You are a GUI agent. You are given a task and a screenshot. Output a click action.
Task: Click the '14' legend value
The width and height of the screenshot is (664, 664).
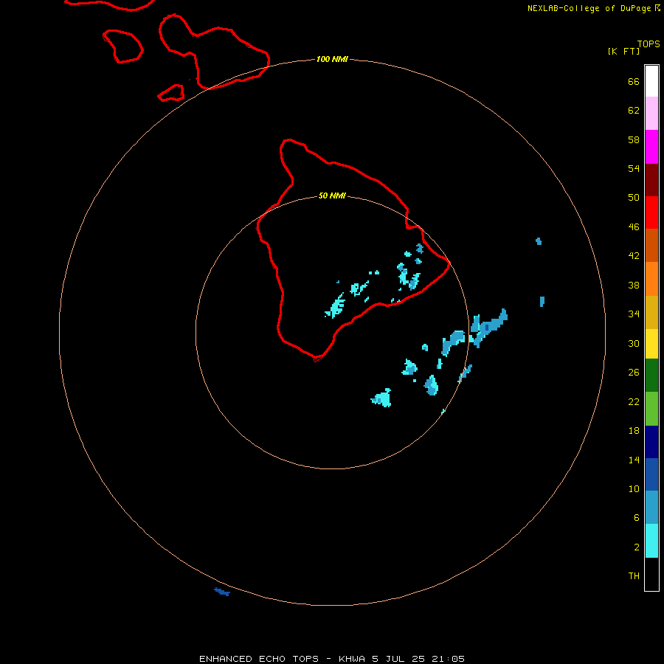(x=634, y=460)
